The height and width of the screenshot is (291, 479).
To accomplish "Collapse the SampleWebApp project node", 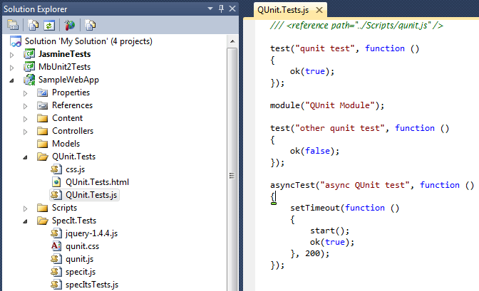I will (x=11, y=80).
